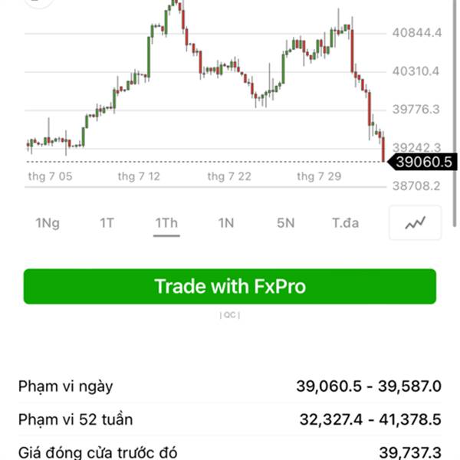Tap the Phạm vi ngày row
Screen dimensions: 460x460
pyautogui.click(x=230, y=386)
